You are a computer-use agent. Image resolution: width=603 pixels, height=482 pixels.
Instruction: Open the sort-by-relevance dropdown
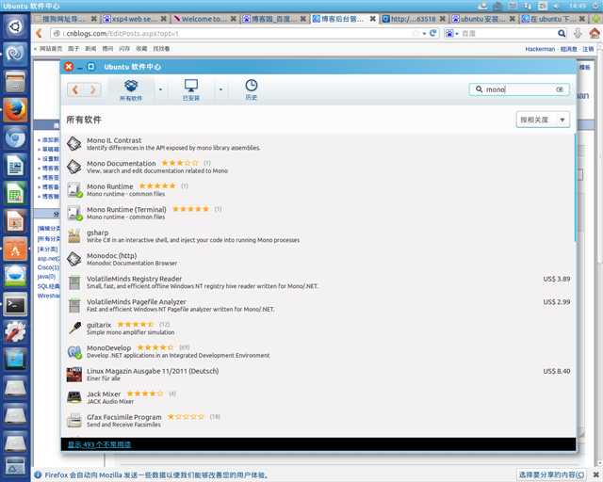(543, 120)
